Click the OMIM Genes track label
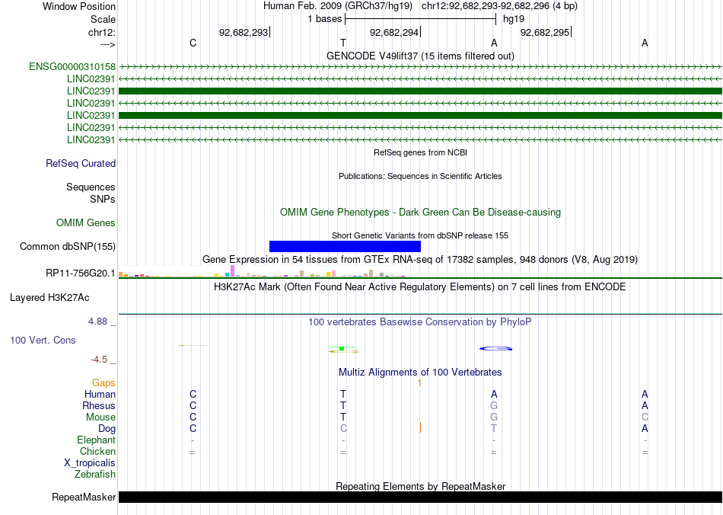723x515 pixels. [86, 223]
